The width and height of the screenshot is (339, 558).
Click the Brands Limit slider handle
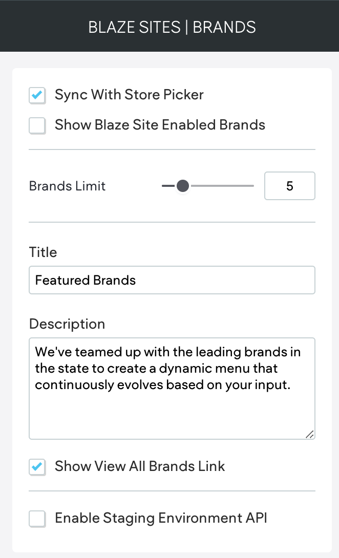[183, 186]
